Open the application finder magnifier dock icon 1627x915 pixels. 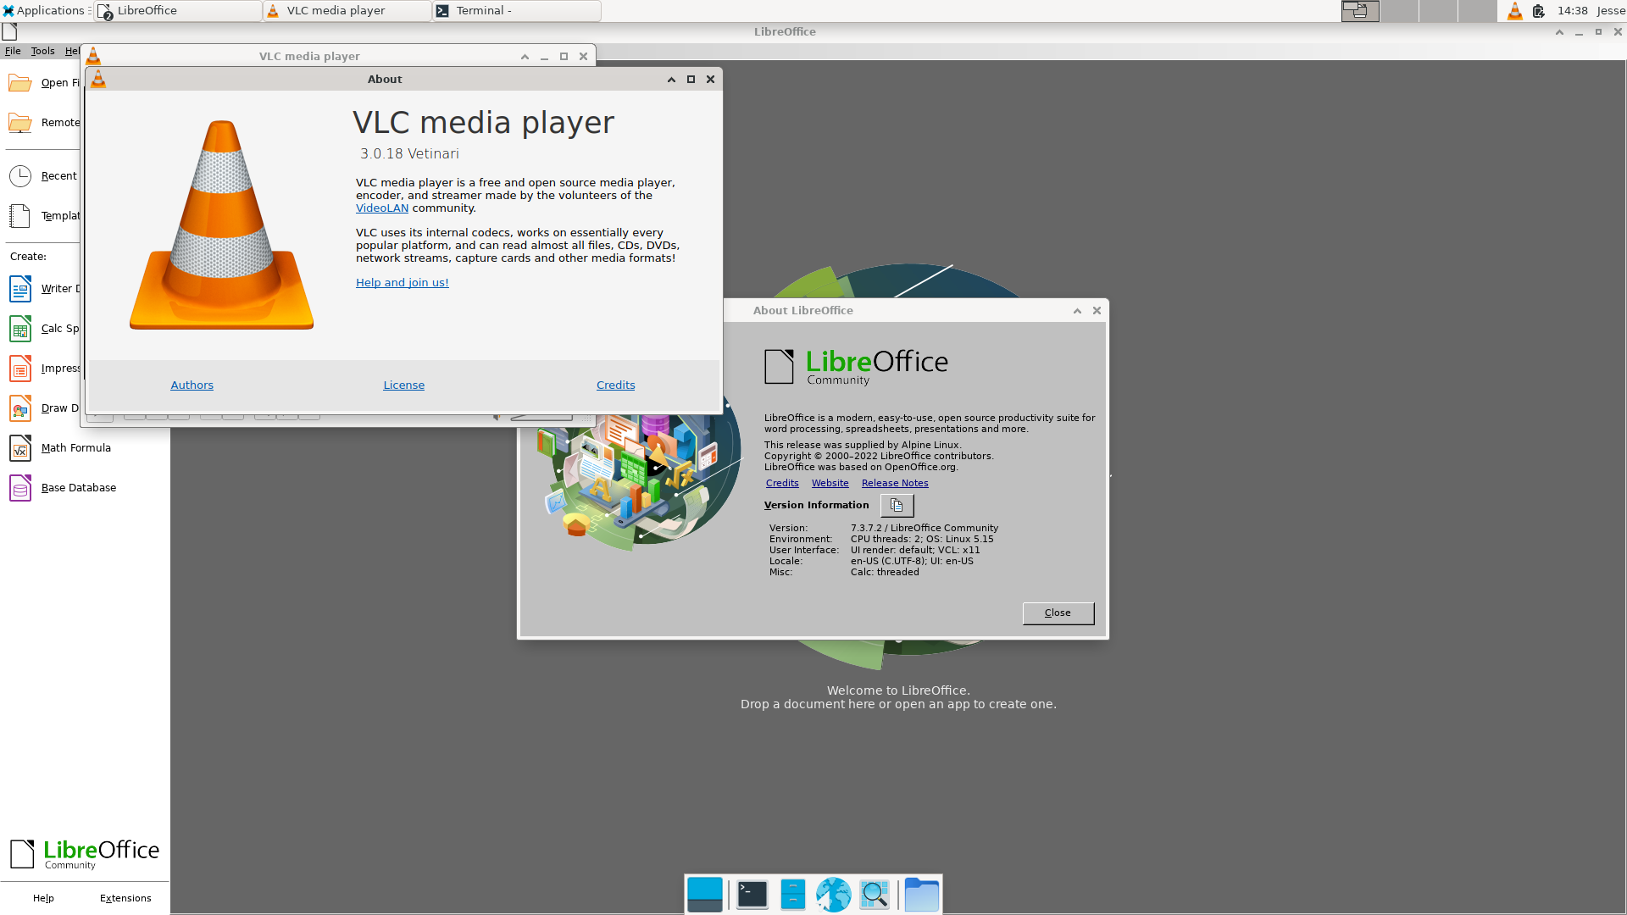pyautogui.click(x=875, y=895)
